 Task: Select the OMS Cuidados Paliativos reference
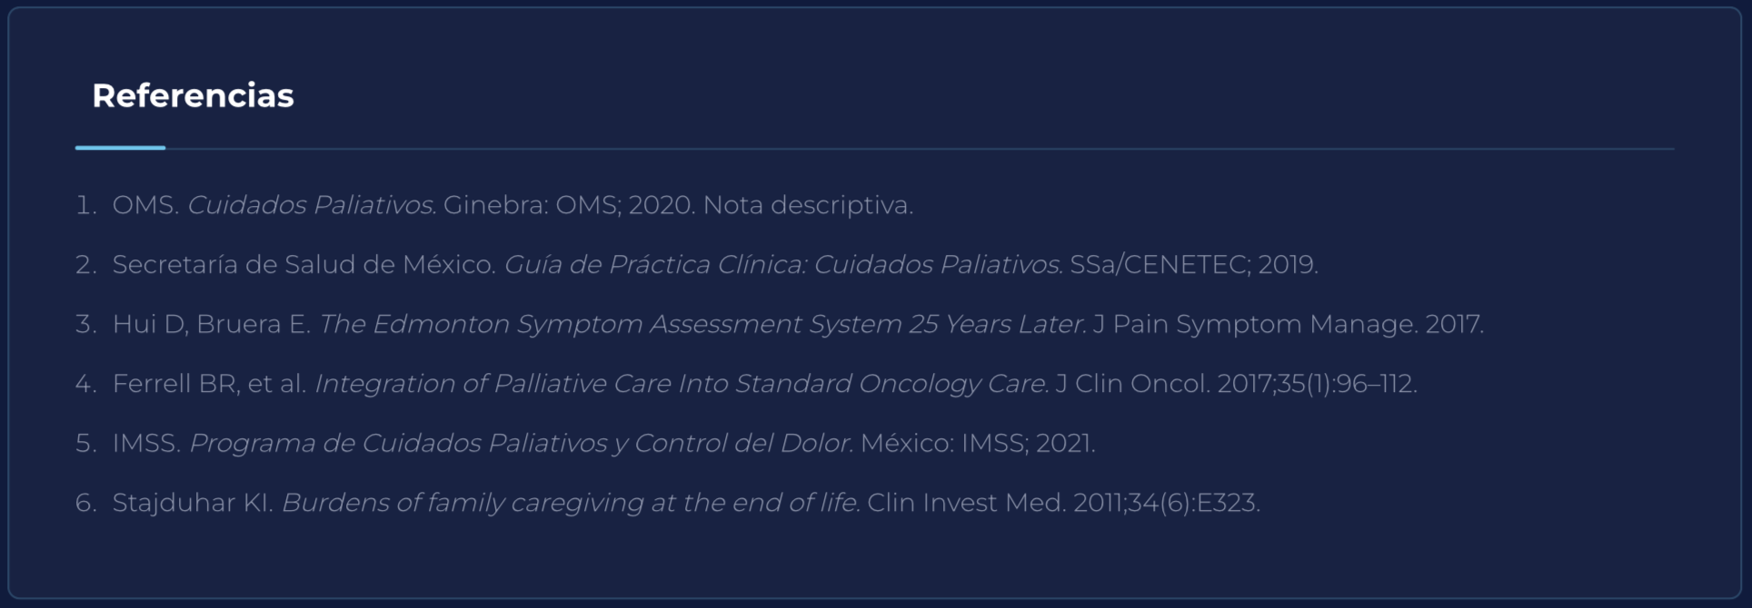click(x=513, y=205)
